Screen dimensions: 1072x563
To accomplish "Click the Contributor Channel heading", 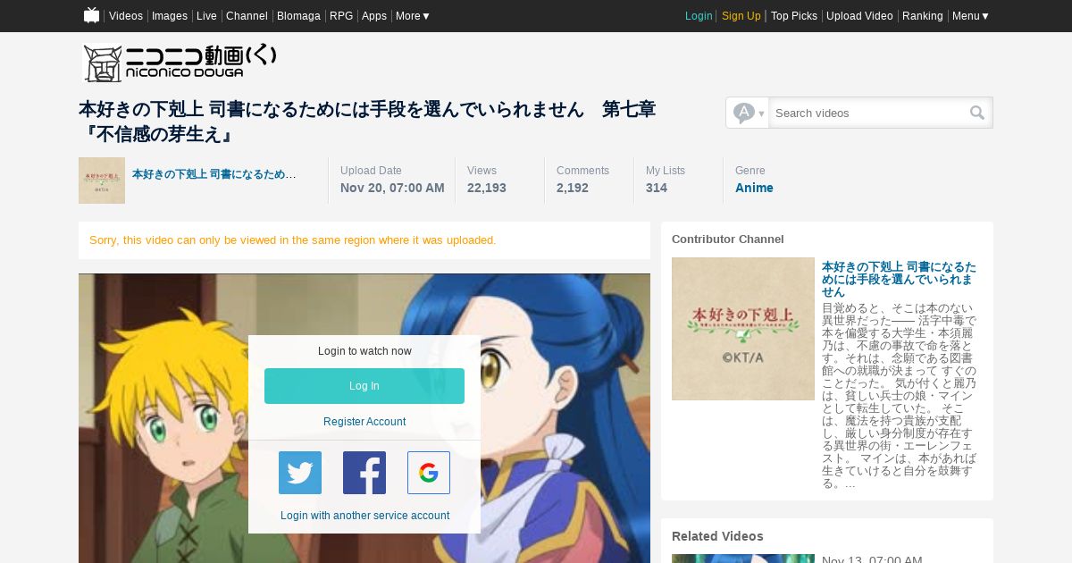I will pos(728,239).
